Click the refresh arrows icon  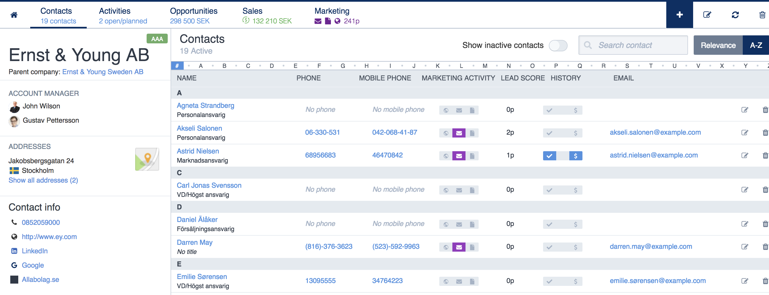tap(735, 15)
